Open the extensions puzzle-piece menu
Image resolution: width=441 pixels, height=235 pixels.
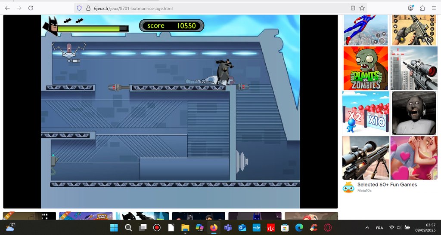422,8
